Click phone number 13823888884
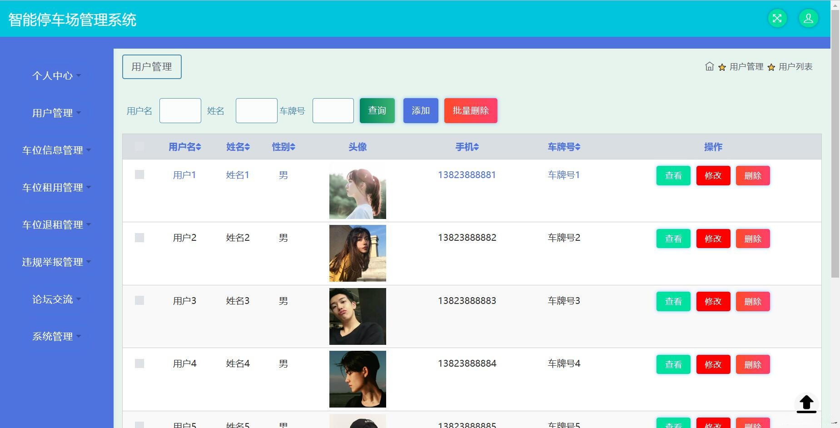The image size is (840, 428). click(x=467, y=363)
